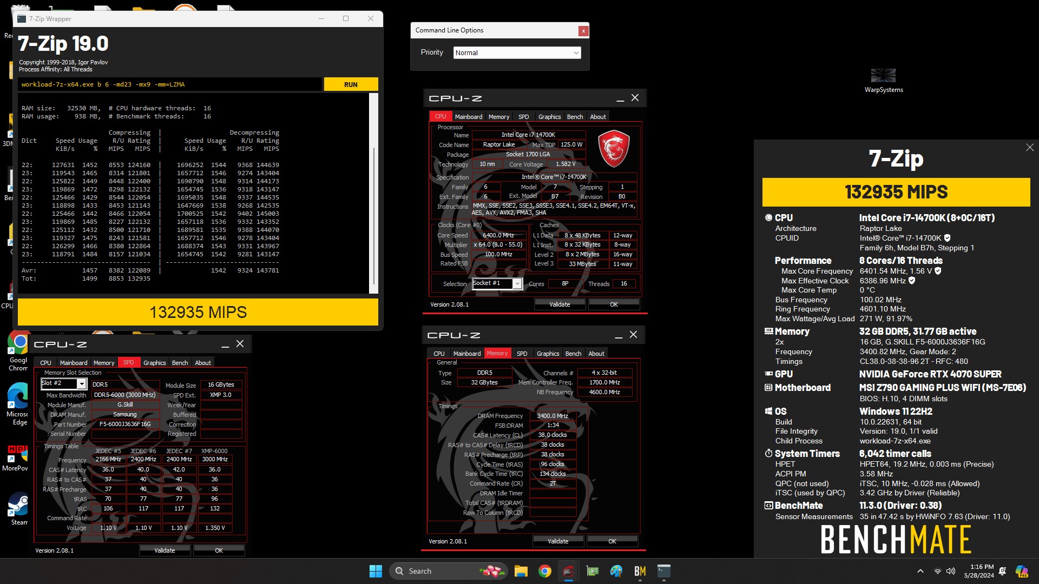Open the Wi-Fi network tray icon
Image resolution: width=1039 pixels, height=584 pixels.
click(x=937, y=571)
